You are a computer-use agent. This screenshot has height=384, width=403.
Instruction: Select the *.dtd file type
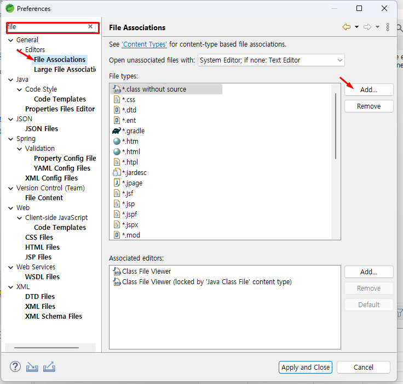tap(125, 110)
